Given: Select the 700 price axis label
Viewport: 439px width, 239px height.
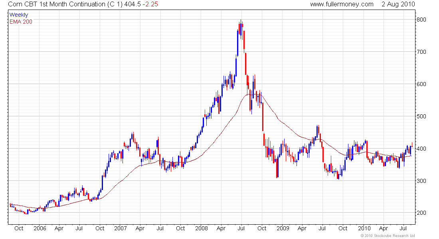Looking at the screenshot, I should [x=421, y=52].
